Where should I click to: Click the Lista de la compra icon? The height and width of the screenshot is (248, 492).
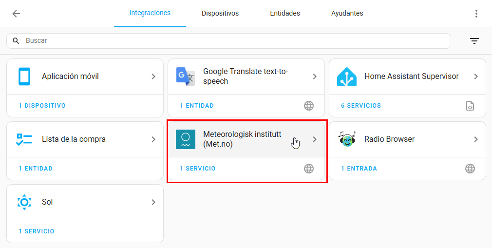[x=24, y=139]
